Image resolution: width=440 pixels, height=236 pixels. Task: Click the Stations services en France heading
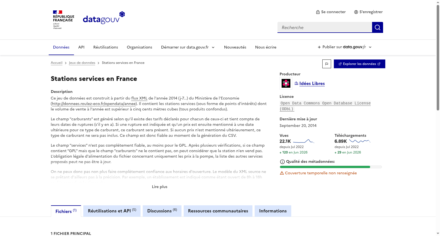(x=94, y=79)
